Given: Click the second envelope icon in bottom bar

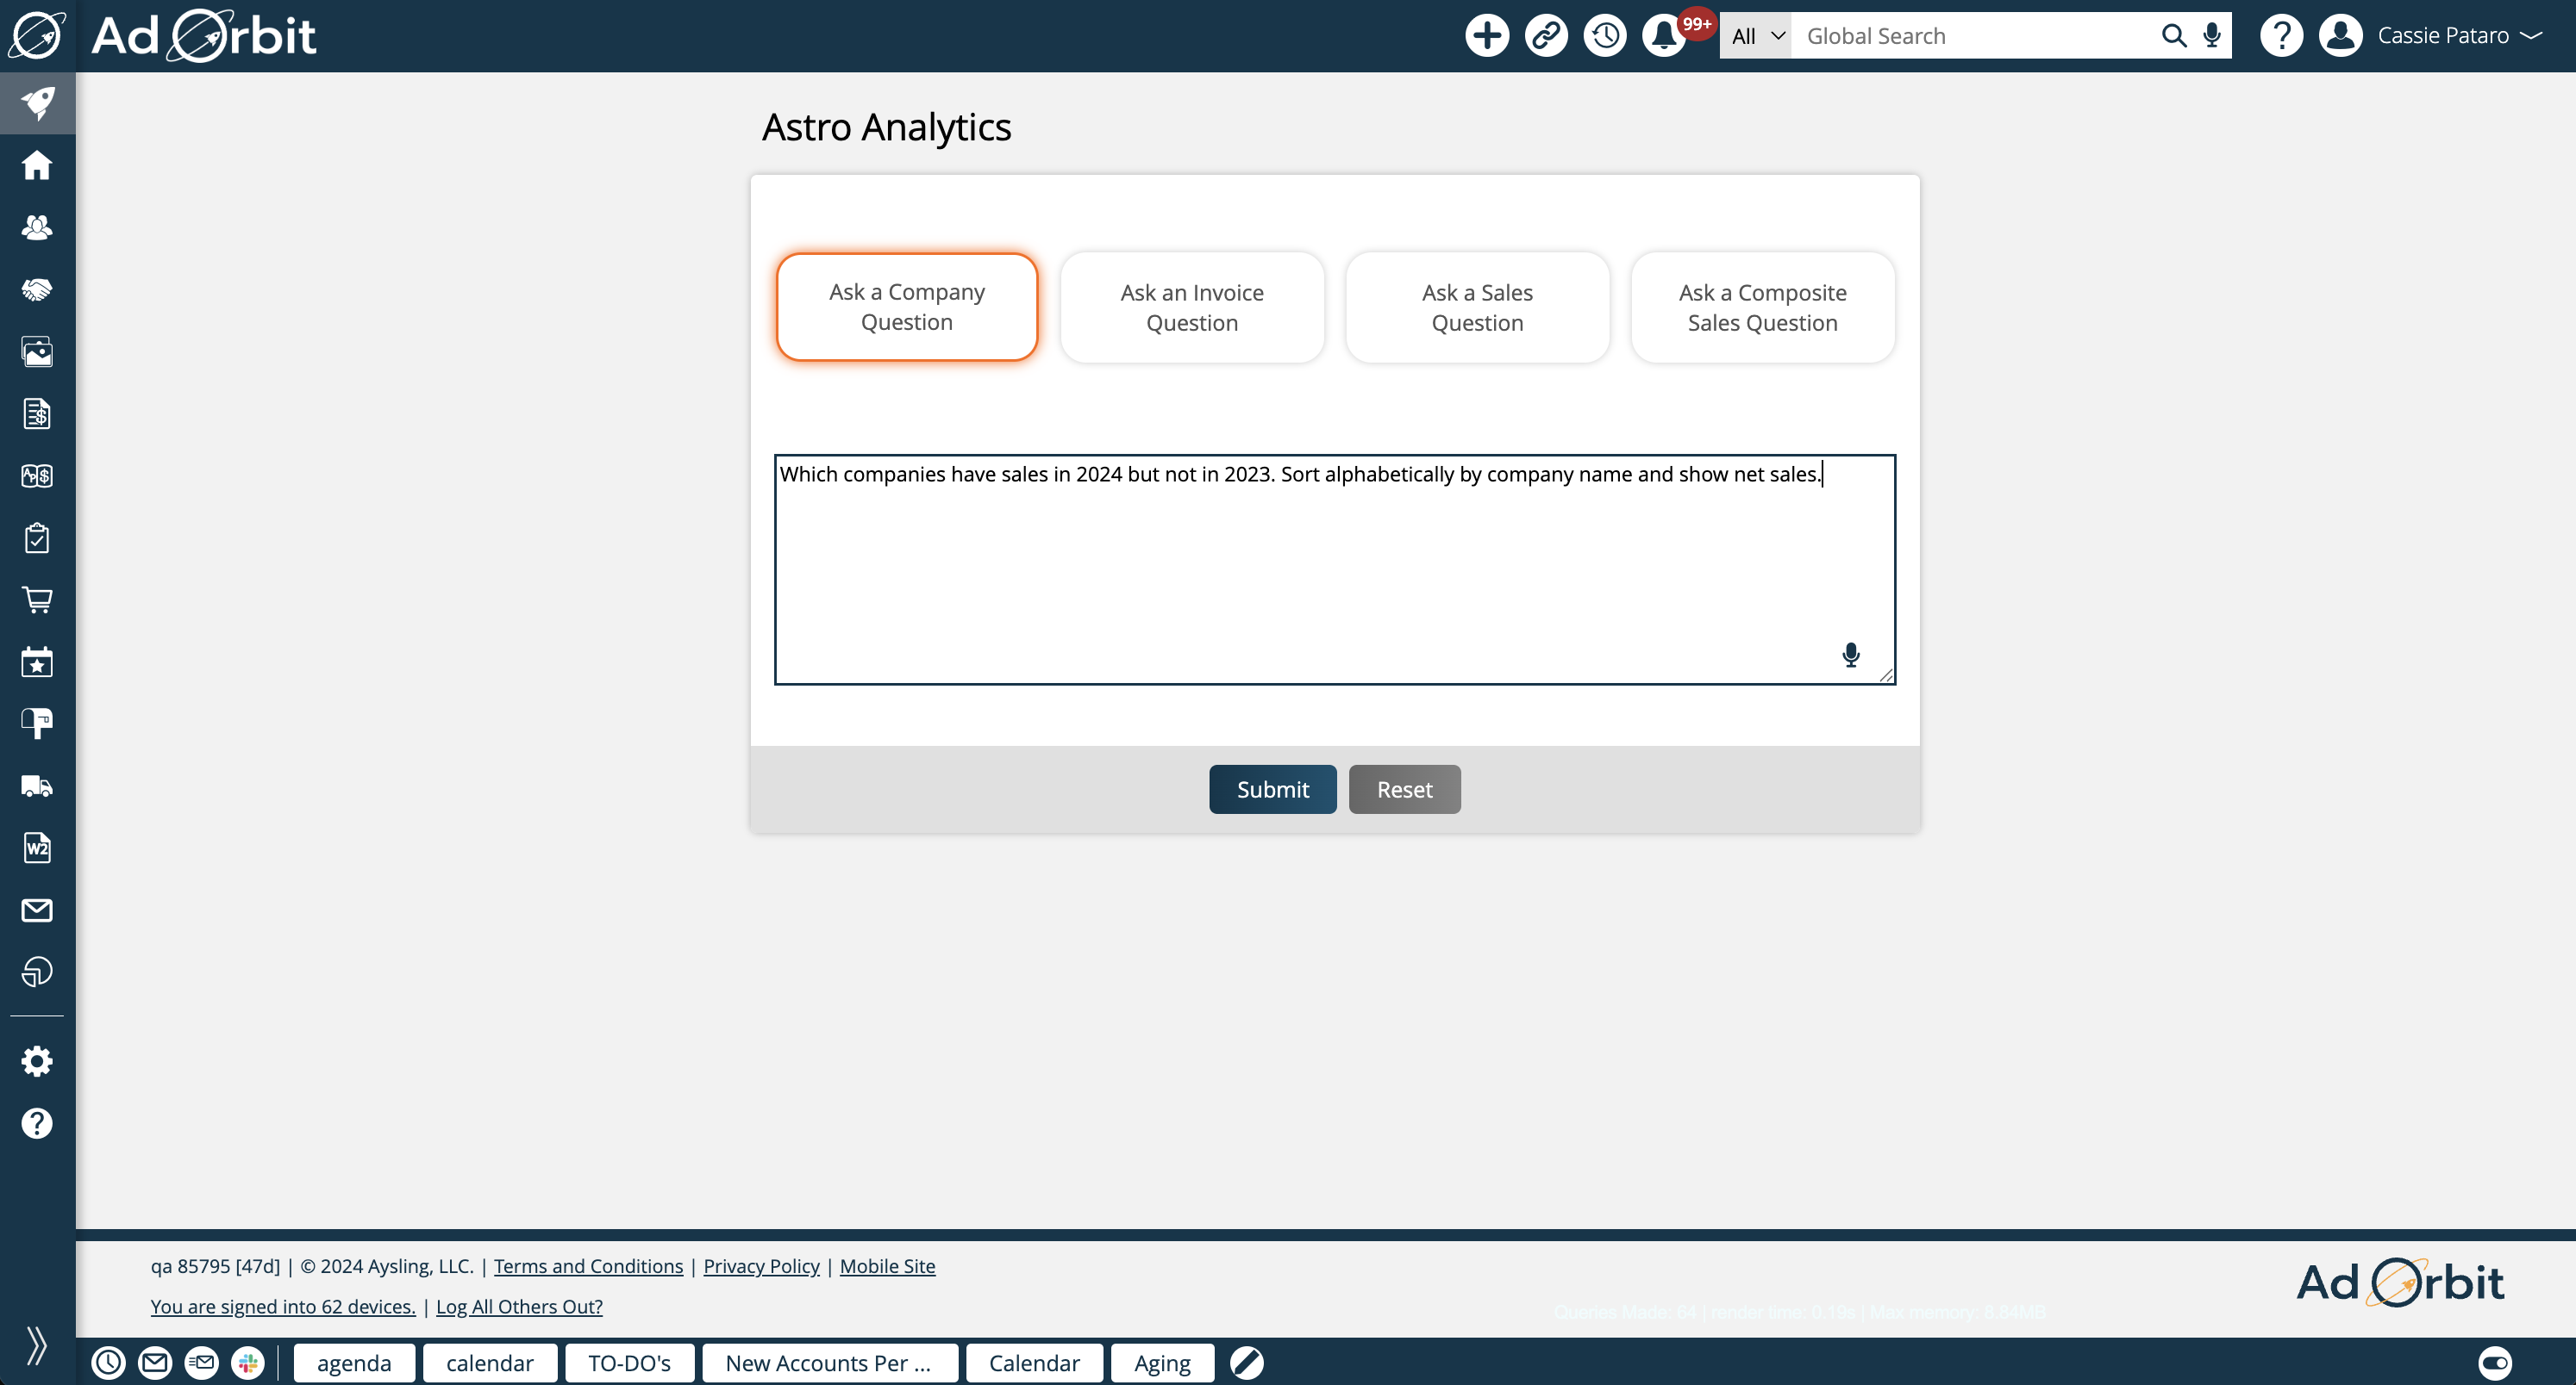Looking at the screenshot, I should pyautogui.click(x=201, y=1362).
